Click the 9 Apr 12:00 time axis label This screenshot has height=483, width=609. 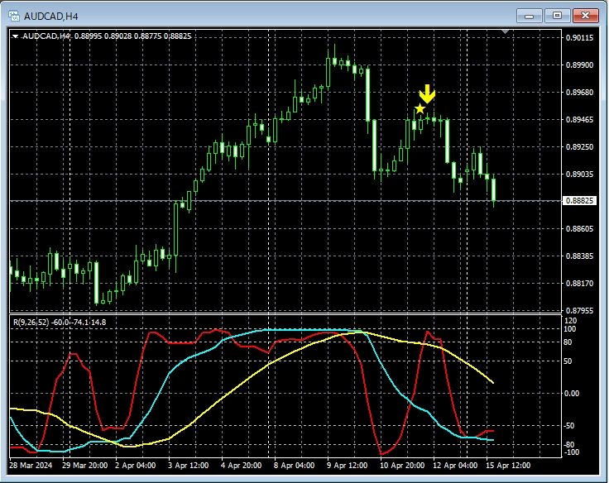coord(347,465)
